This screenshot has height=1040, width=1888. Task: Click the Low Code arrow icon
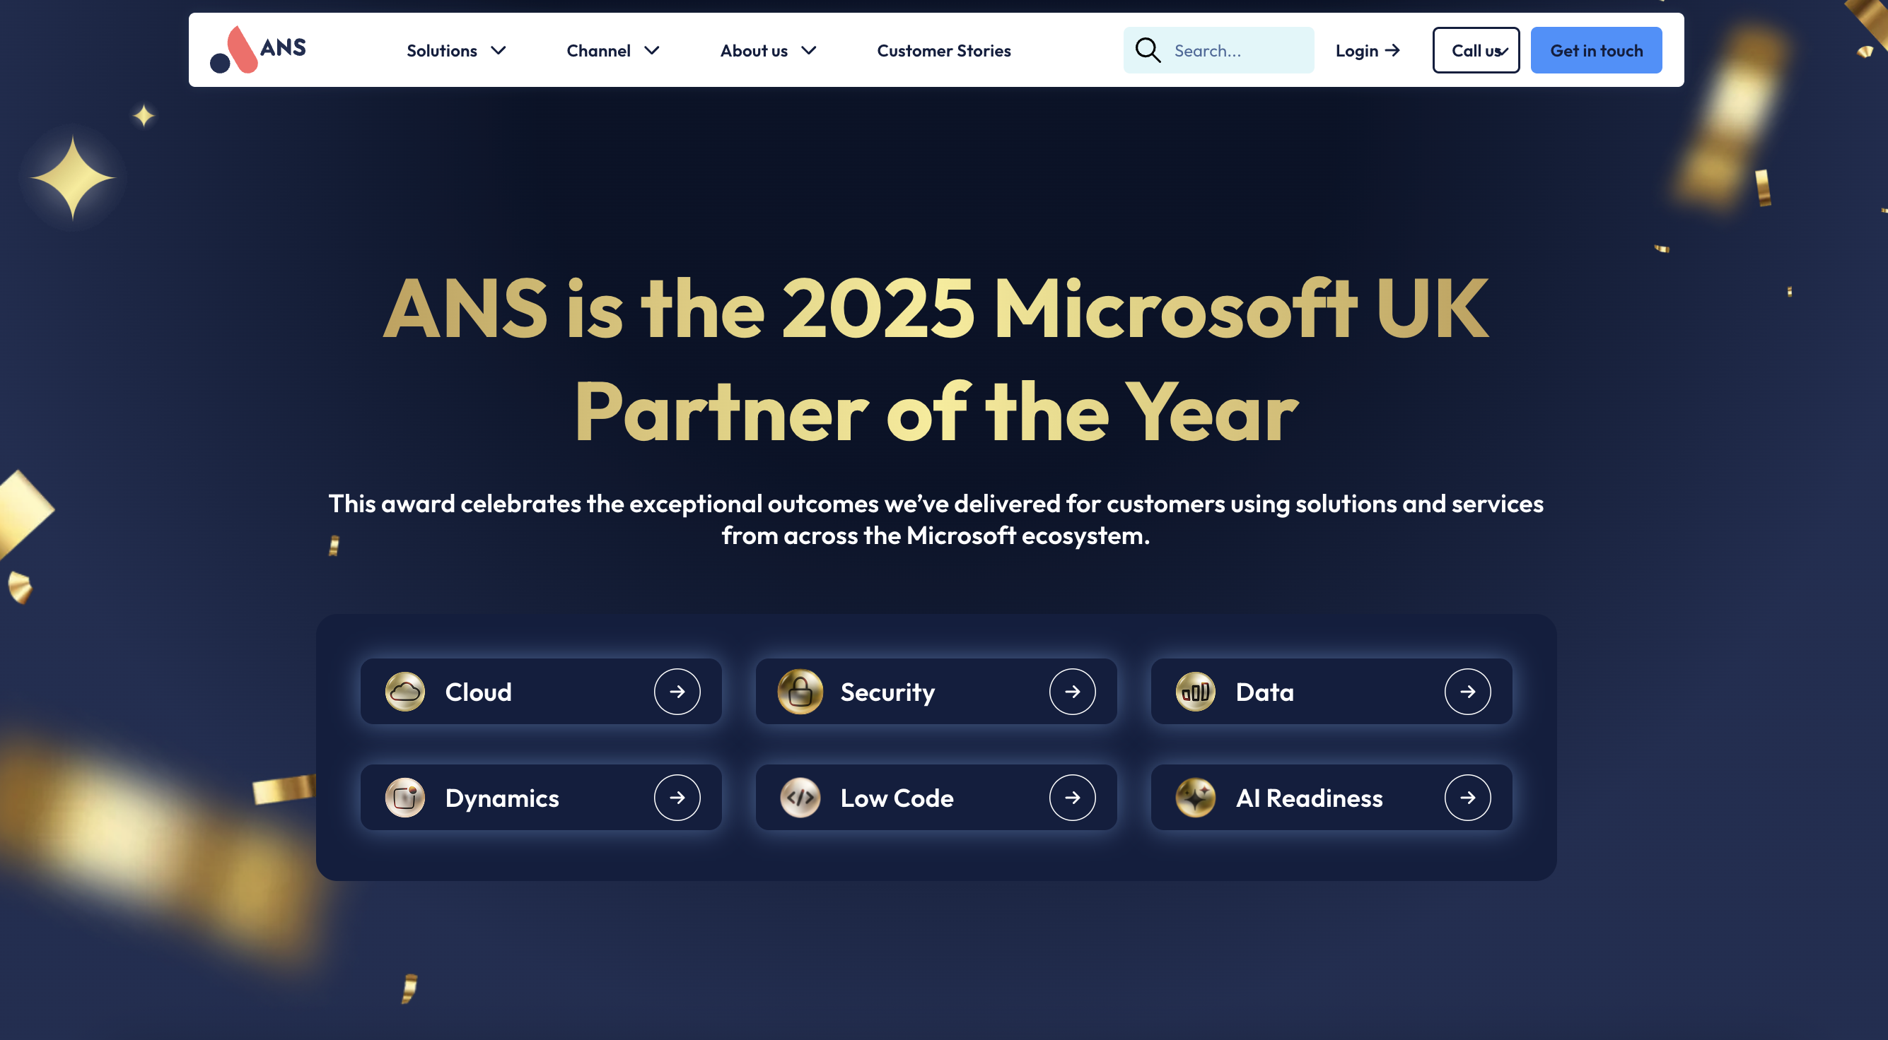pos(1071,797)
